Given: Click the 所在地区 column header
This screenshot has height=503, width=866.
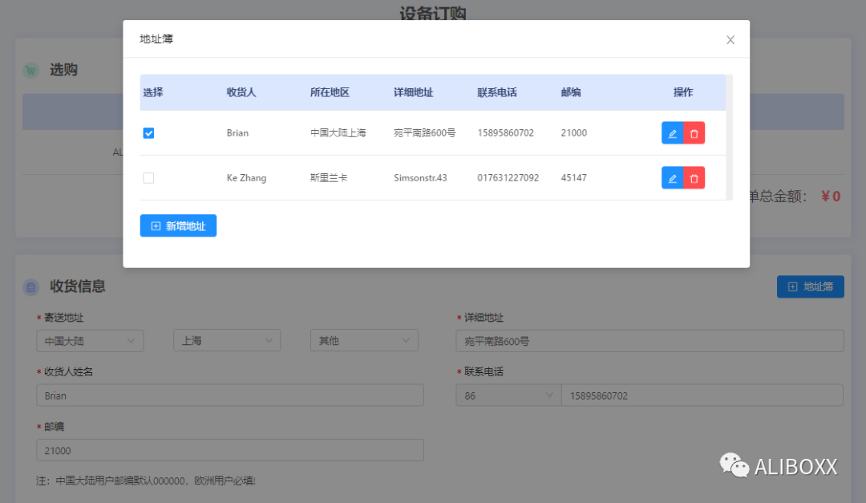Looking at the screenshot, I should click(330, 92).
